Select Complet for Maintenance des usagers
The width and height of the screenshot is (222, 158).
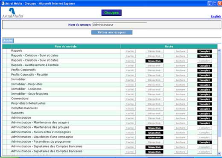coord(204,123)
